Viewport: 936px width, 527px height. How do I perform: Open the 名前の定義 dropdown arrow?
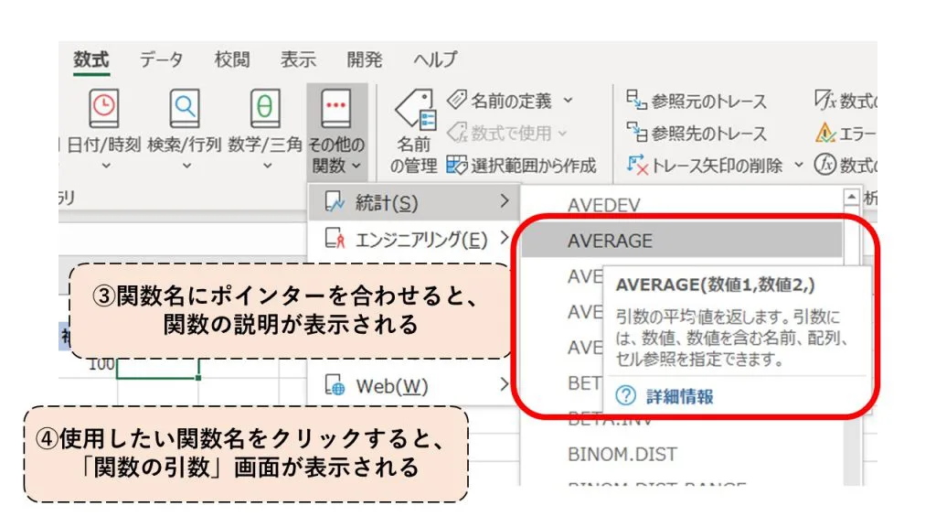[568, 101]
